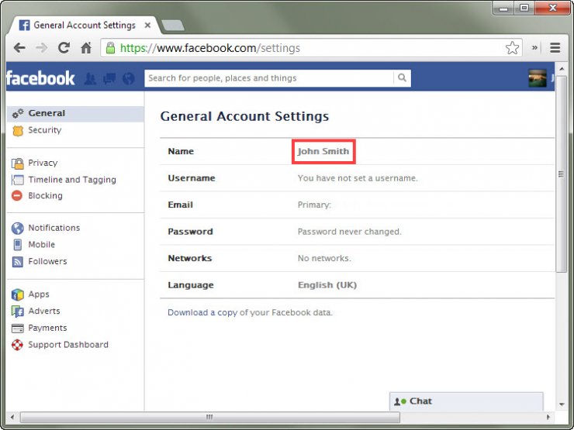This screenshot has width=574, height=430.
Task: Open Apps settings in sidebar
Action: pos(39,294)
